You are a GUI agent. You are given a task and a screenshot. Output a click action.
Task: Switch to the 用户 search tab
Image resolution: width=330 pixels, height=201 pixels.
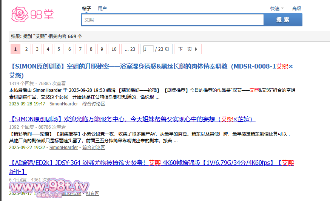coord(102,8)
